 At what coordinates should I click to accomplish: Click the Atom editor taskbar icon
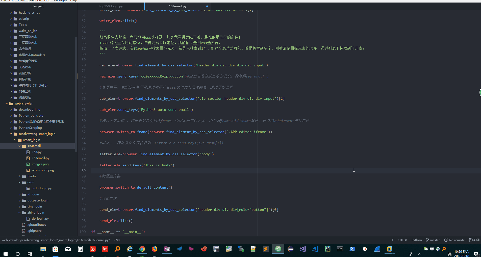[x=278, y=249]
